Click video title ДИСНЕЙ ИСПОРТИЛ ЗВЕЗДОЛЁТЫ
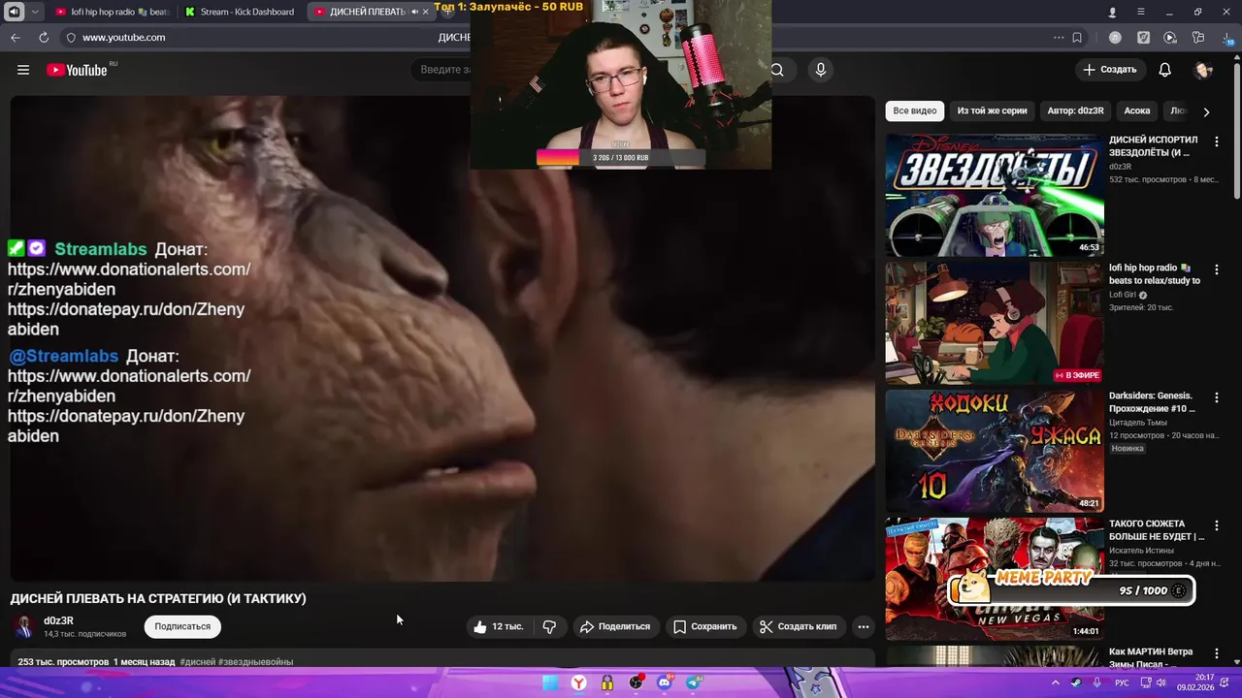Screen dimensions: 1242x698 [1155, 146]
